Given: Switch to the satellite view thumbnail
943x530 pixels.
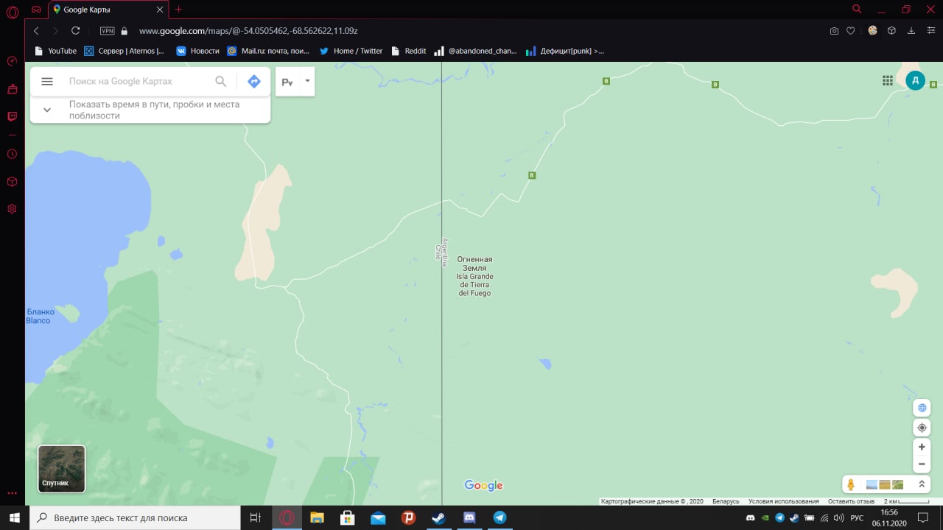Looking at the screenshot, I should [x=62, y=469].
